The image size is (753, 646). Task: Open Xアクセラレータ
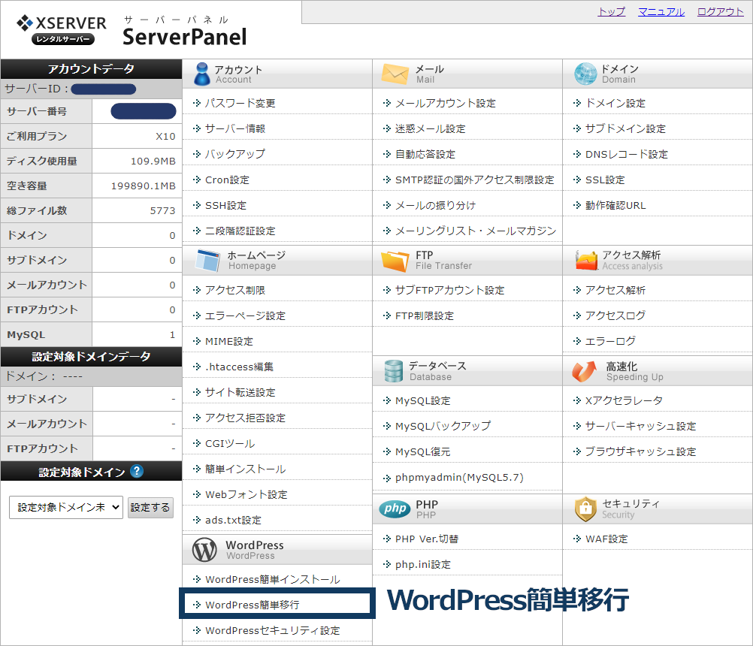tap(624, 400)
